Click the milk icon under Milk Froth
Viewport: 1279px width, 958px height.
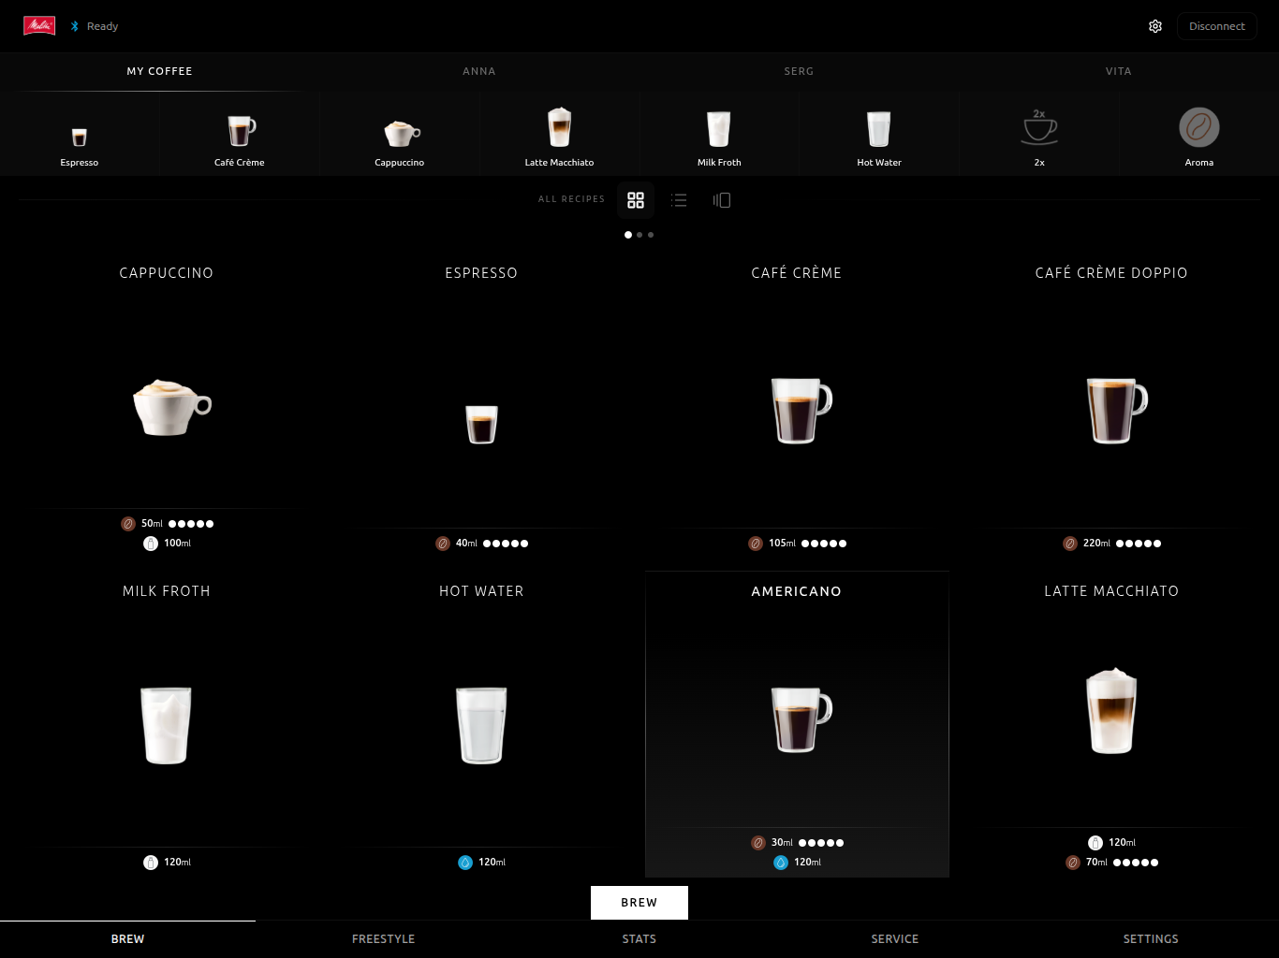pos(151,863)
